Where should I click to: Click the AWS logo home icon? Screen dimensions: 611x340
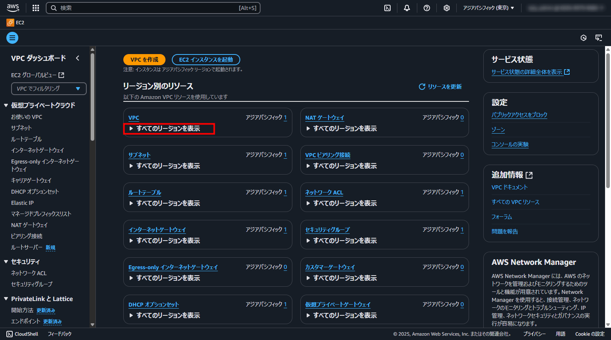[13, 8]
